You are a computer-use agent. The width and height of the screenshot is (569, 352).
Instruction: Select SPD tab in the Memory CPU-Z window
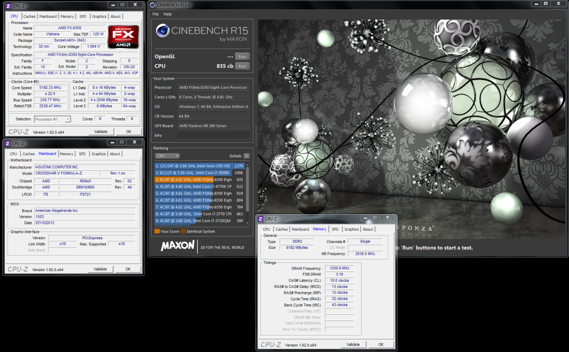click(335, 229)
